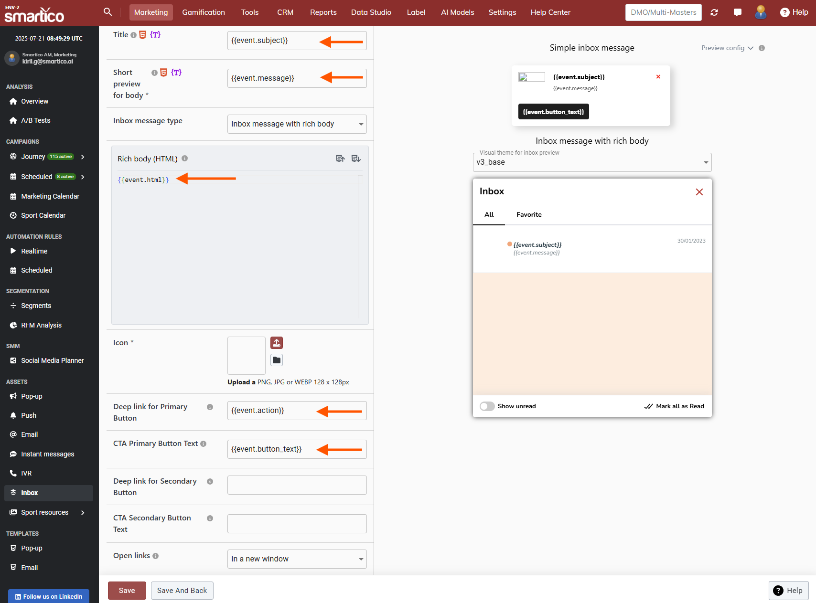Click the info icon next to Rich body (HTML)
816x603 pixels.
[185, 159]
